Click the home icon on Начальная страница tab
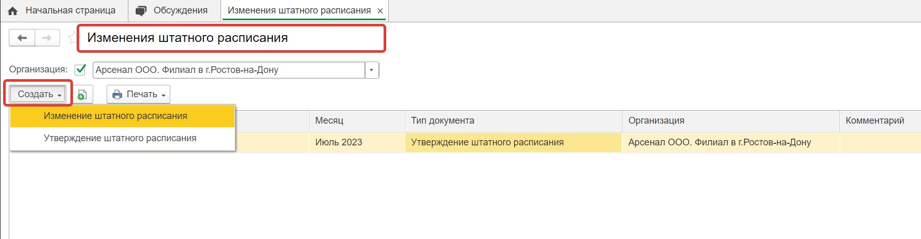The height and width of the screenshot is (239, 921). [13, 11]
